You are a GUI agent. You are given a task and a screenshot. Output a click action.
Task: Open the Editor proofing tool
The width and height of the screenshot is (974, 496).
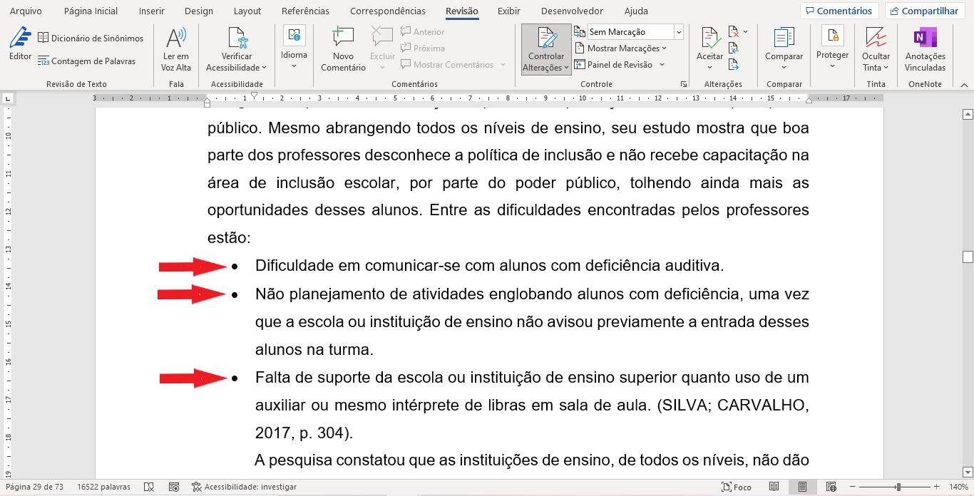pos(20,44)
